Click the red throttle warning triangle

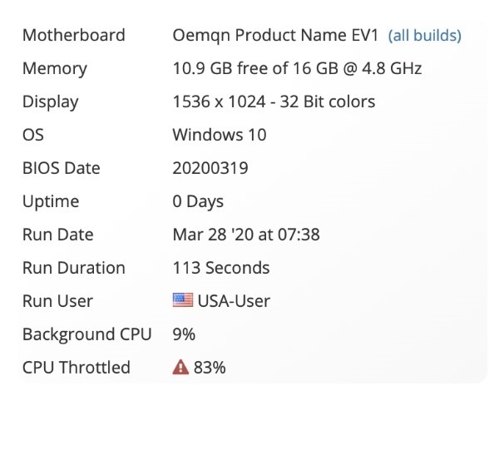pyautogui.click(x=180, y=368)
